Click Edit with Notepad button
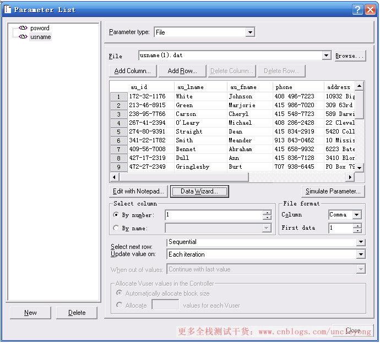This screenshot has height=344, width=380. click(138, 191)
